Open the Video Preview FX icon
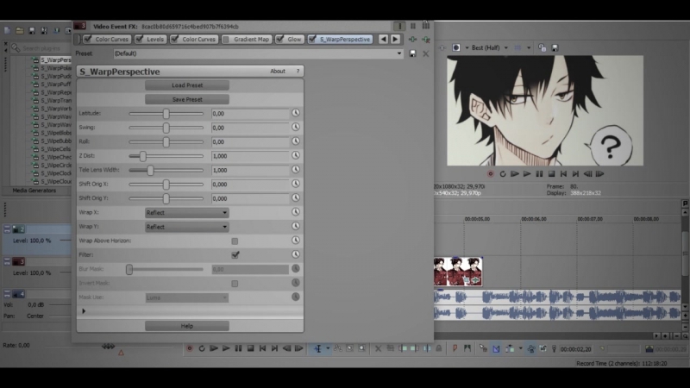690x388 pixels. [x=442, y=48]
